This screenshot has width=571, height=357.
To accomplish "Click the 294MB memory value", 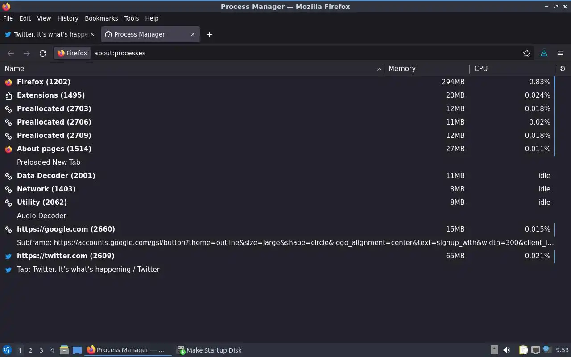I will (x=453, y=82).
